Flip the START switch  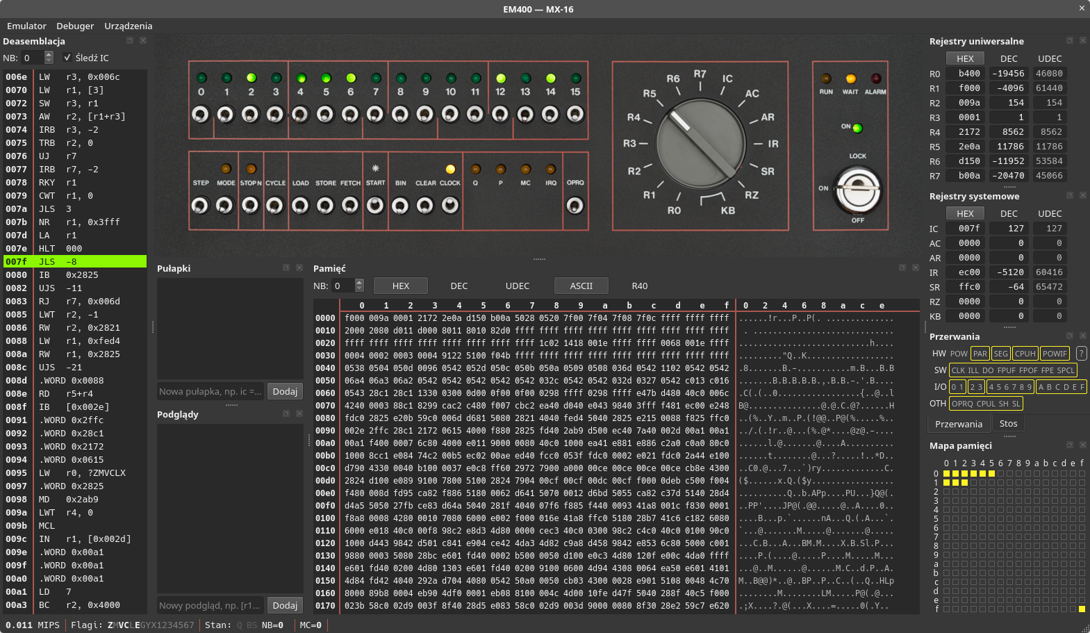(375, 206)
